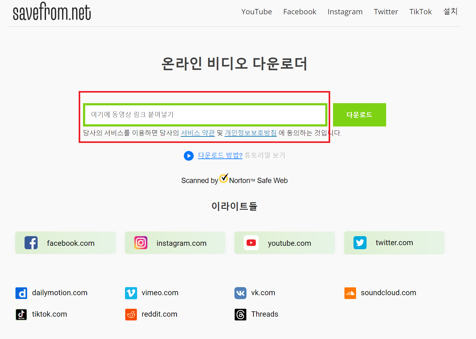
Task: Open the reddit.com link text
Action: [x=159, y=314]
